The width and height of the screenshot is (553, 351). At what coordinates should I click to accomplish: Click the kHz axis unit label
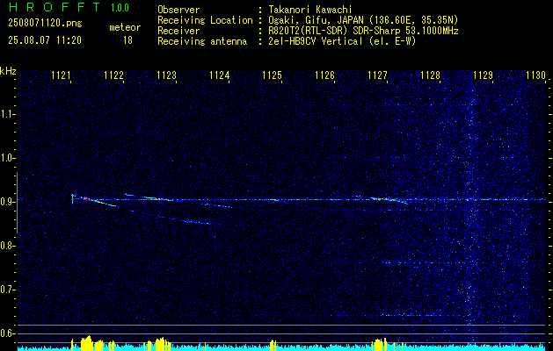point(8,71)
